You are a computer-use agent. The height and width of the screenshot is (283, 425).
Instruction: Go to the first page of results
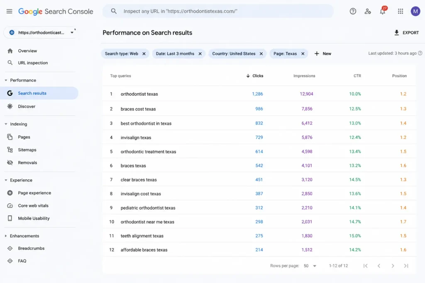[365, 266]
